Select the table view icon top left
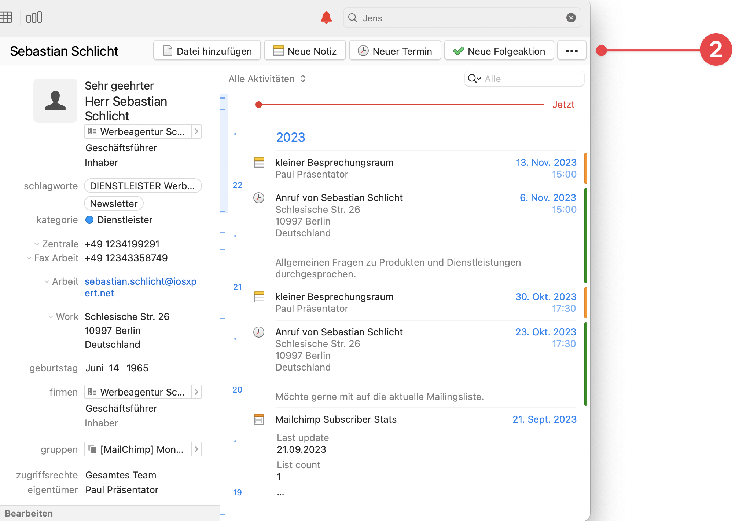 click(7, 17)
